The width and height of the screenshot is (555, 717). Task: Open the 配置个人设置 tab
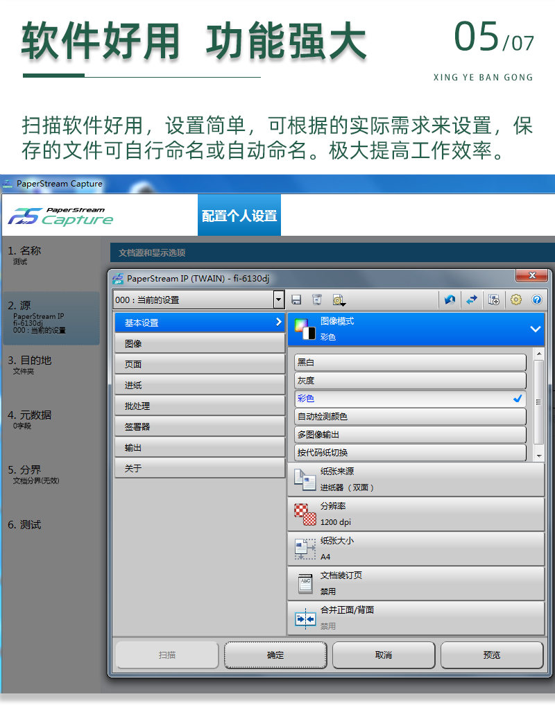click(x=239, y=216)
